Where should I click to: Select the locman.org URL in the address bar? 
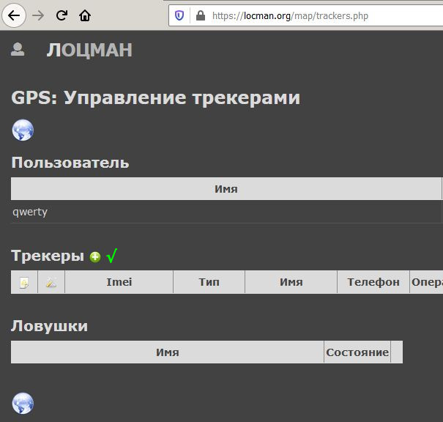(291, 16)
